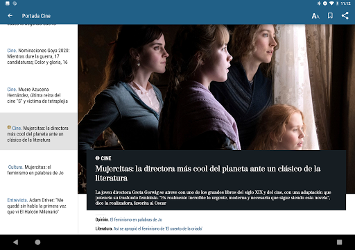Open the Adam Driver Entrevista article
This screenshot has width=355, height=250.
coord(37,206)
